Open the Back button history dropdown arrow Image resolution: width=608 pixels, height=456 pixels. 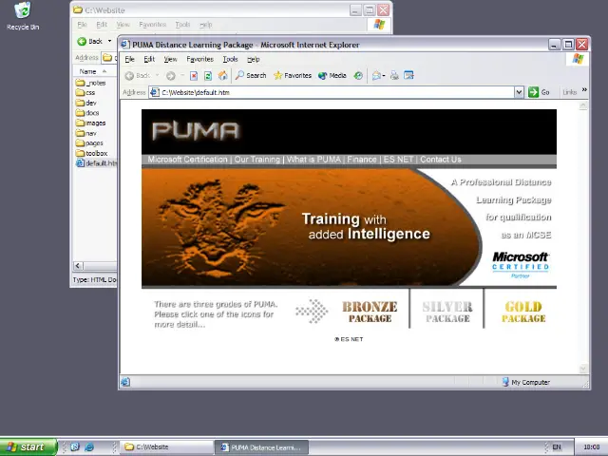157,76
